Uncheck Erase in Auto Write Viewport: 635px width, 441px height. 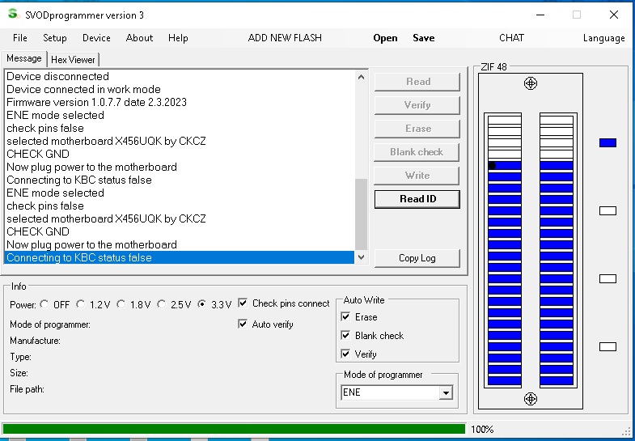tap(345, 316)
